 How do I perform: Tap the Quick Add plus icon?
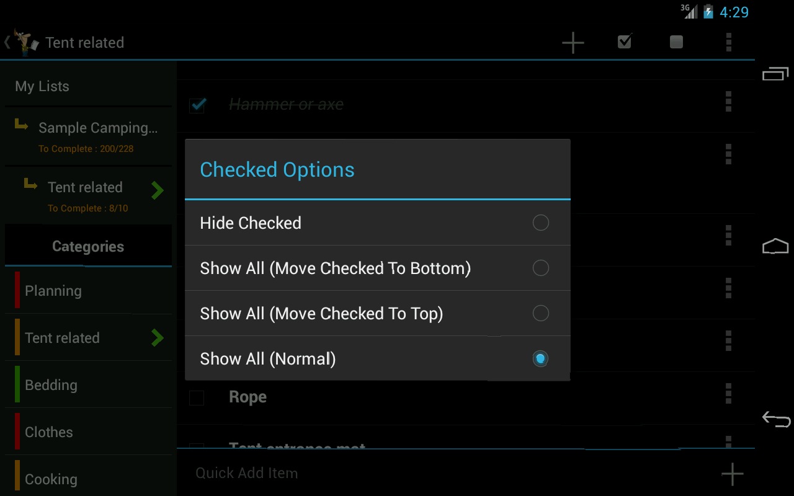732,474
